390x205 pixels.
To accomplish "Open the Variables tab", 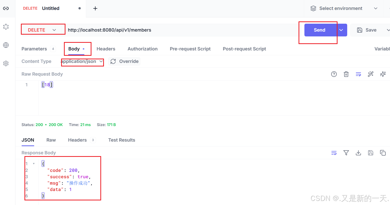I will point(382,49).
